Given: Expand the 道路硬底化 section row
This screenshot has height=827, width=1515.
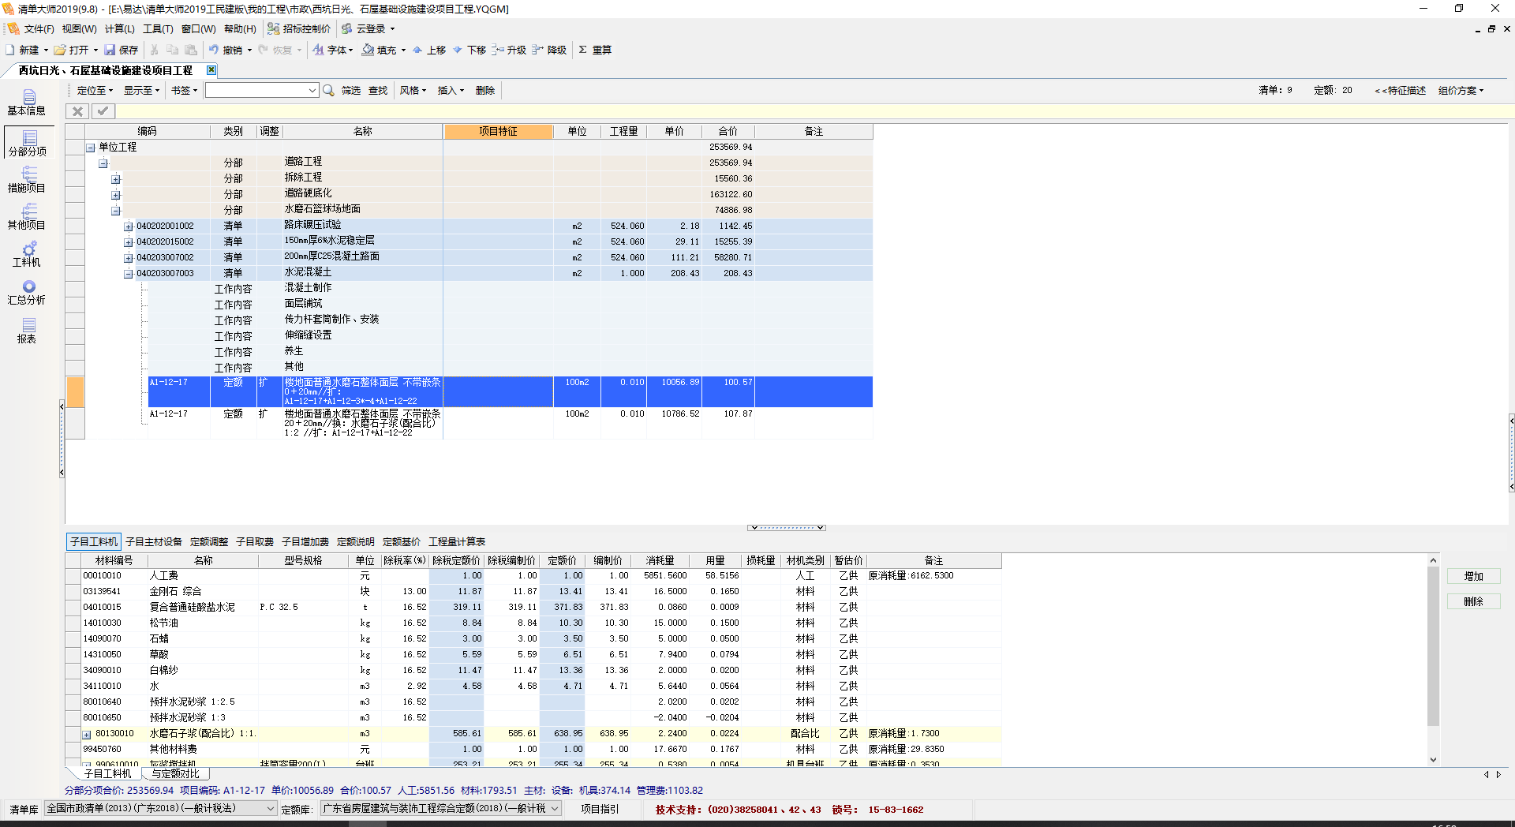Looking at the screenshot, I should pos(116,195).
